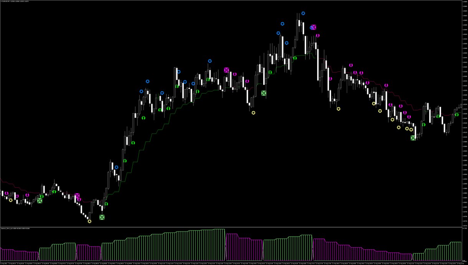Viewport: 468px width, 265px height.
Task: Select the magenta arrow just below the peak's magenta square
Action: pos(318,36)
